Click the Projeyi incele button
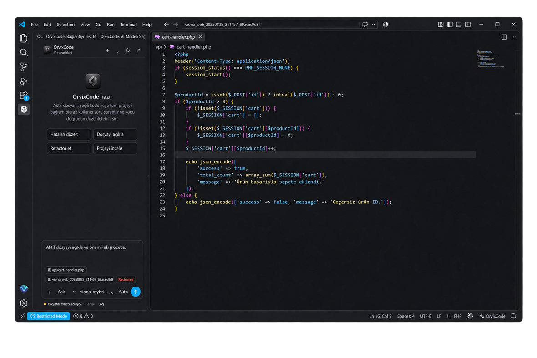537x358 pixels. (115, 148)
